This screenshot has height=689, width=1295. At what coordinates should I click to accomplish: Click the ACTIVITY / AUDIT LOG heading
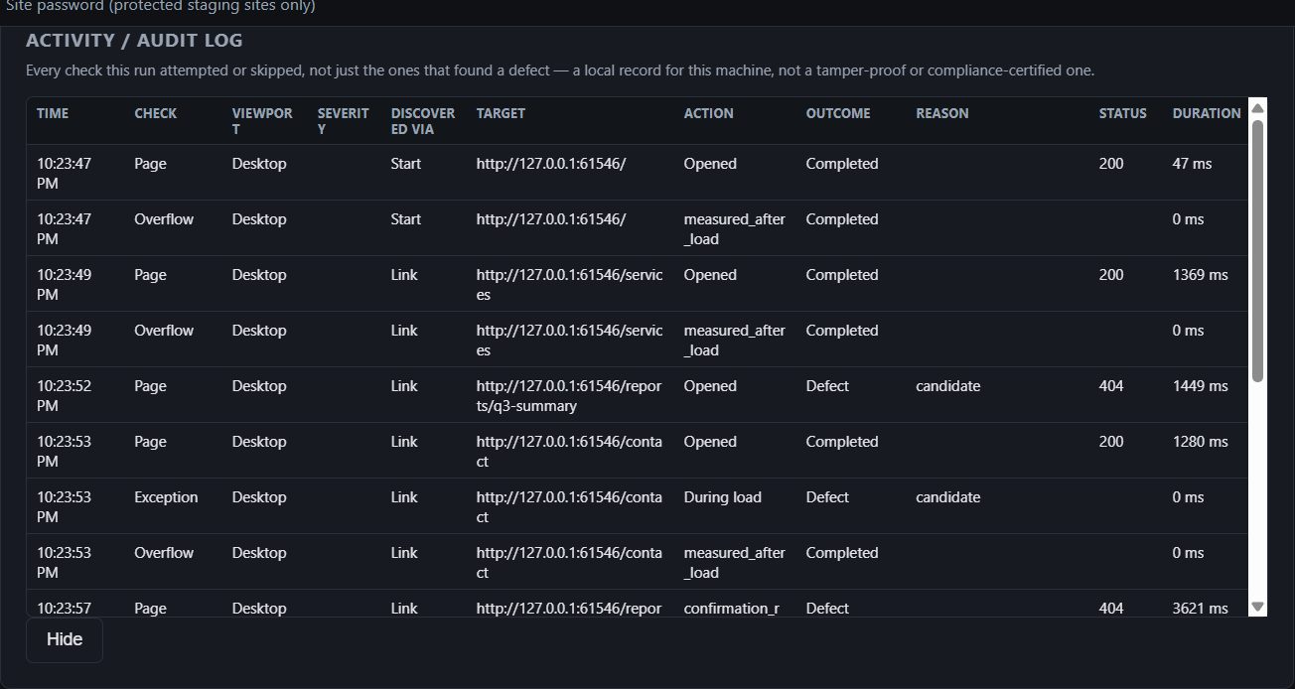[134, 41]
